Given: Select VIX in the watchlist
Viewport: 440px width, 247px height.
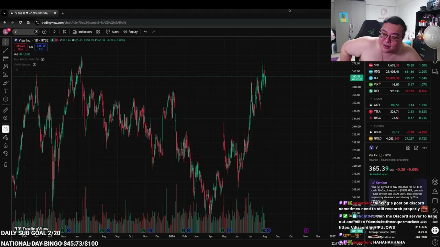Looking at the screenshot, I should tap(398, 84).
